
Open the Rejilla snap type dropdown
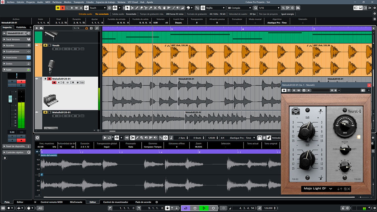215,8
